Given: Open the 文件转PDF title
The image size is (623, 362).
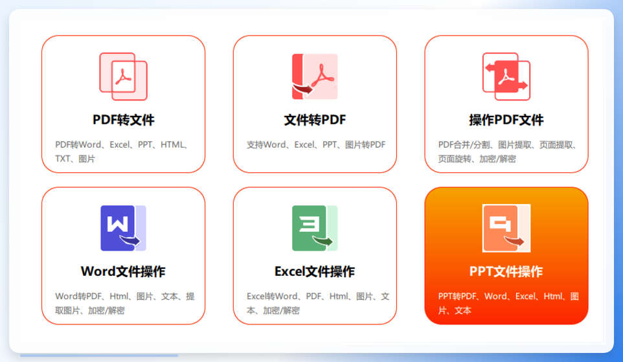Looking at the screenshot, I should coord(315,120).
